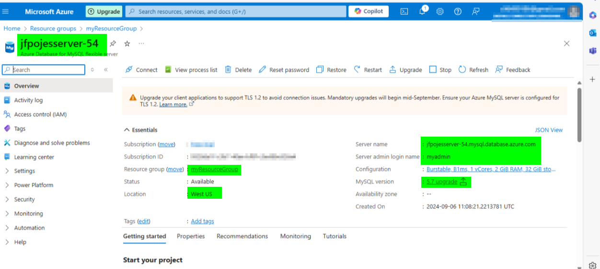
Task: Select Overview in the sidebar
Action: point(57,86)
